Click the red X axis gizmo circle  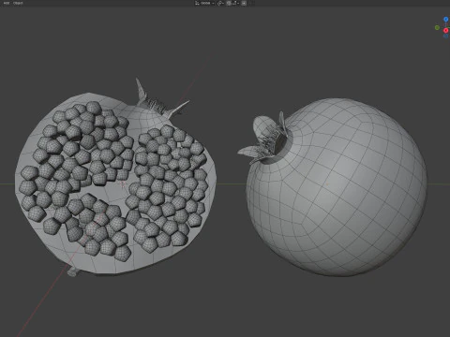coord(446,30)
